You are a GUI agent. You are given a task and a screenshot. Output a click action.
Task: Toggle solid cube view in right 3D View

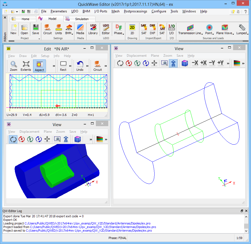click(185, 63)
